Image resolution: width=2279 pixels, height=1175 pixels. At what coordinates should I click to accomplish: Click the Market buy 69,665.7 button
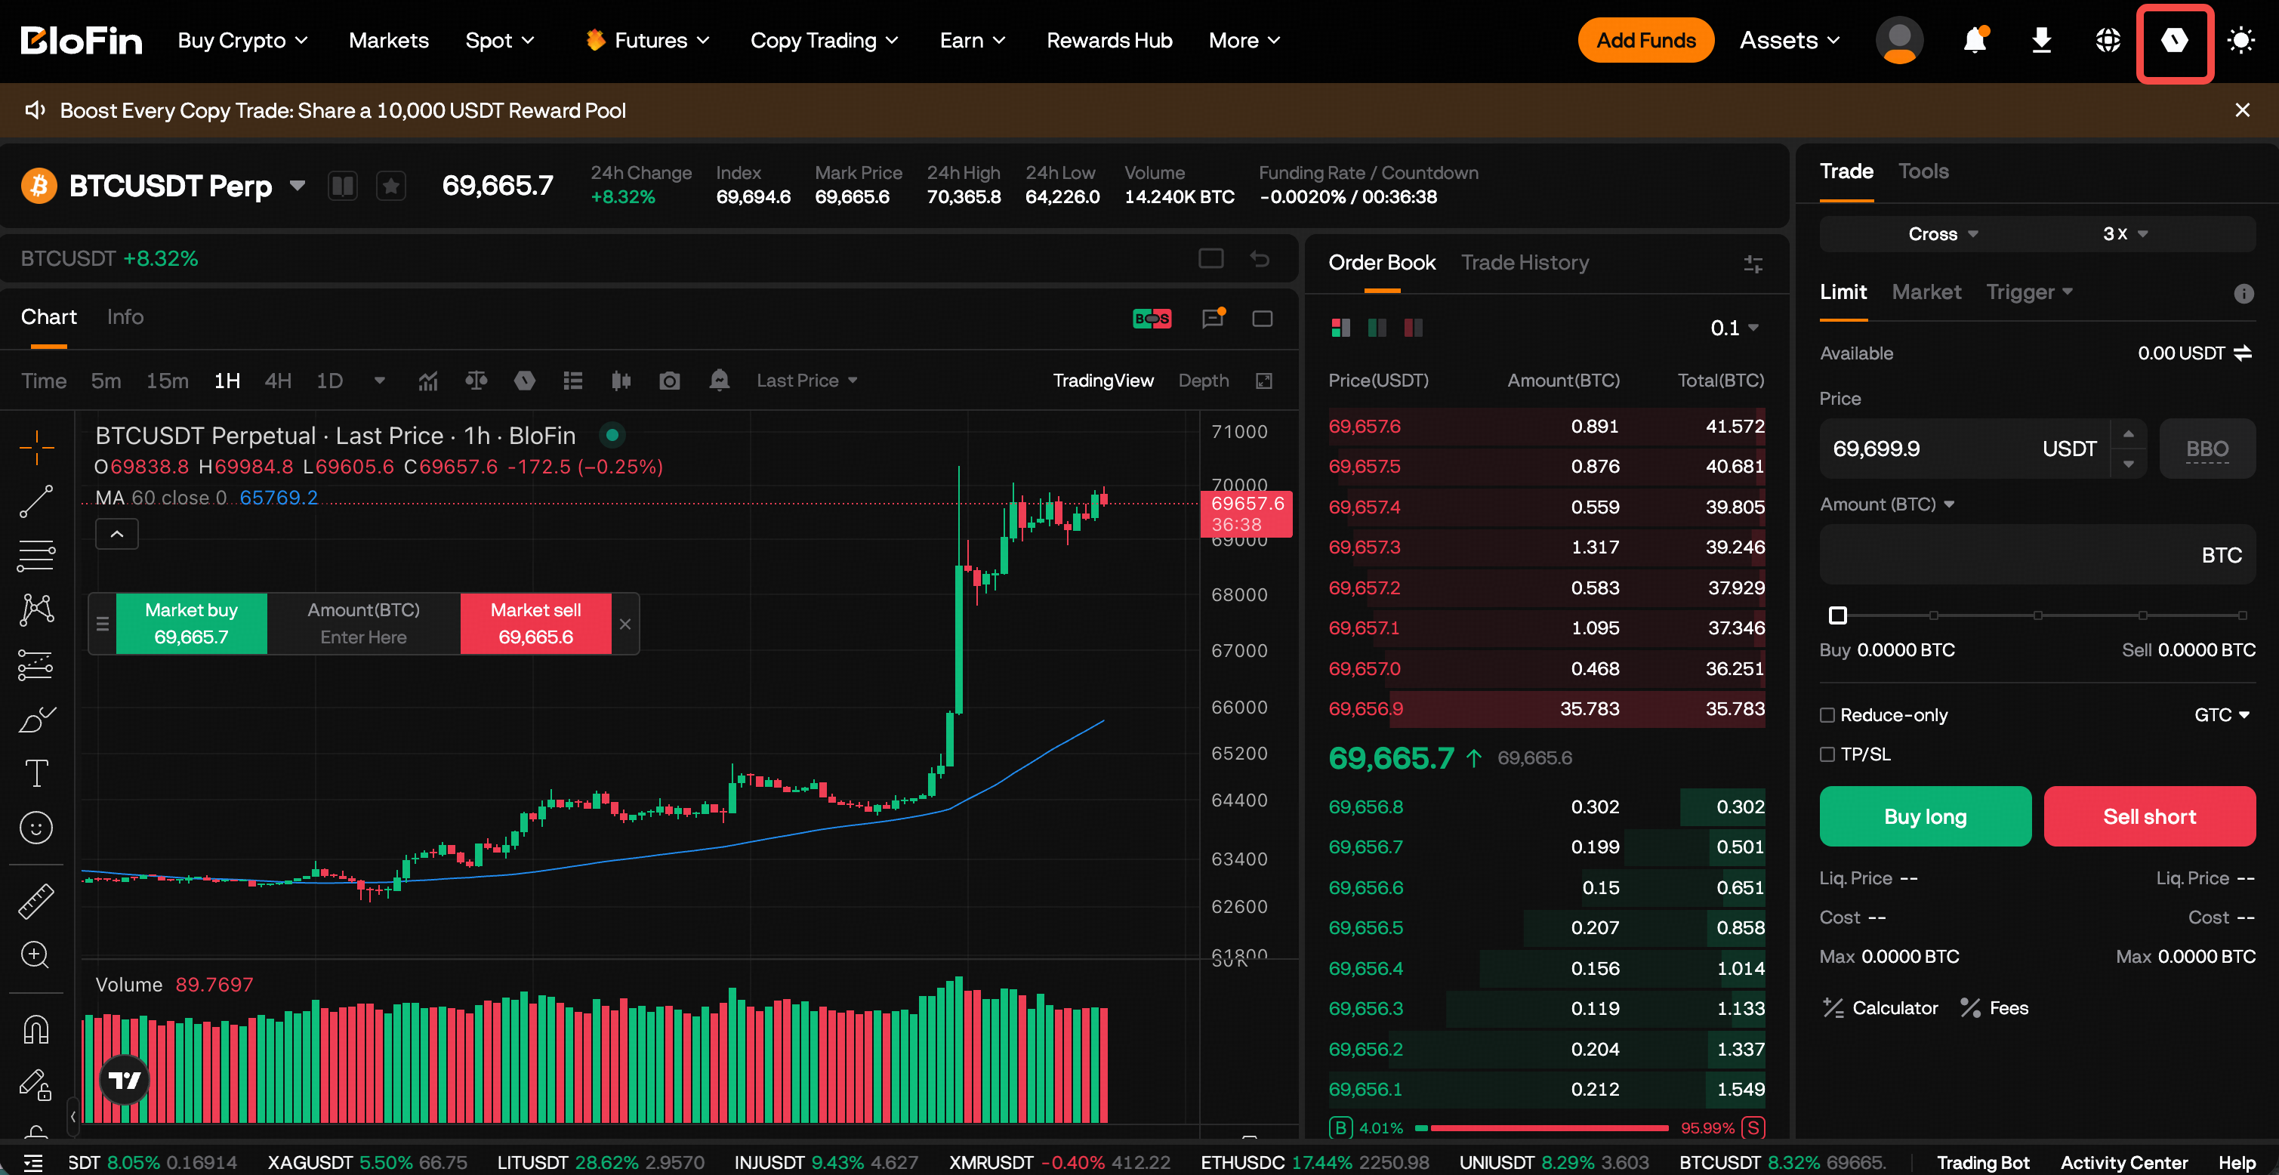point(191,624)
